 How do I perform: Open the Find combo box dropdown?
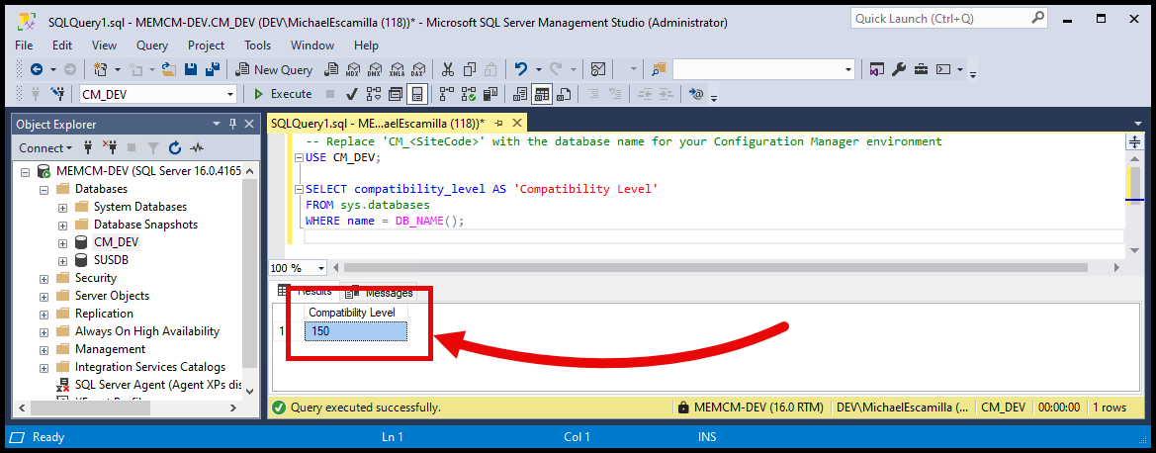point(847,69)
